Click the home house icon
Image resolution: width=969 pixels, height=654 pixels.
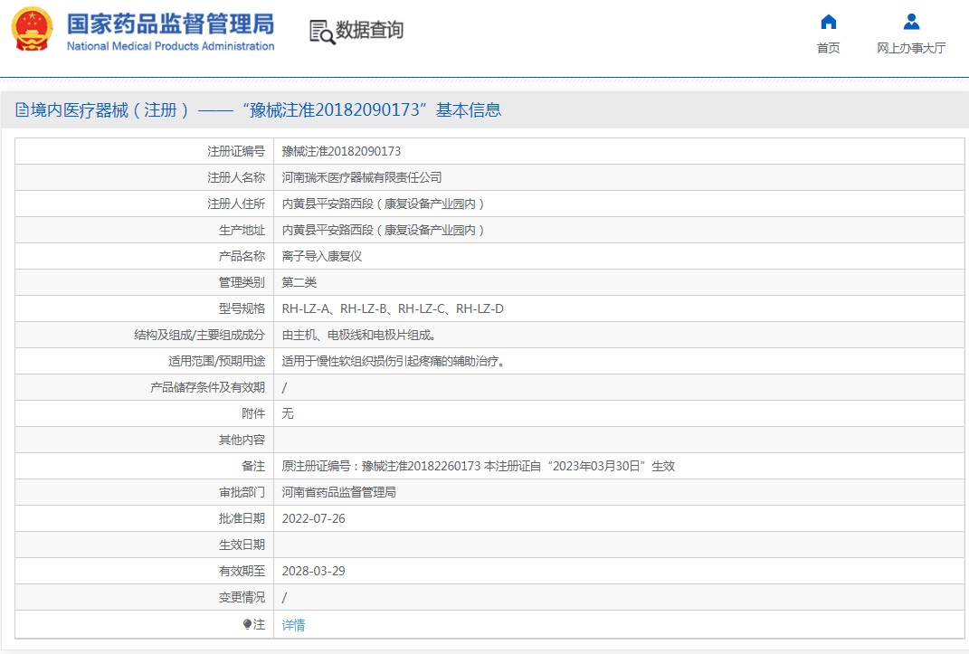click(828, 23)
